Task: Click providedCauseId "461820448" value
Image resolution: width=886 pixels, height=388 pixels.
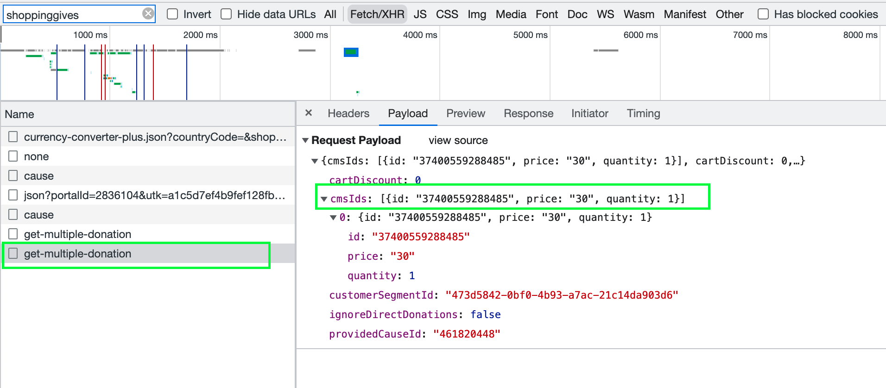Action: (467, 334)
